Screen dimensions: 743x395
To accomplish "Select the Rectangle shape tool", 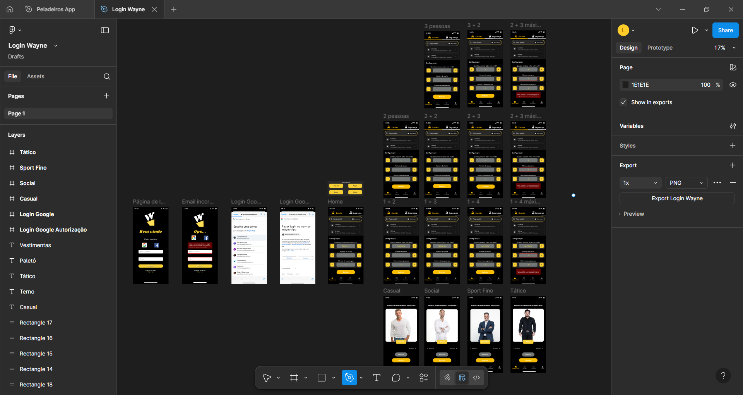I will [x=322, y=378].
